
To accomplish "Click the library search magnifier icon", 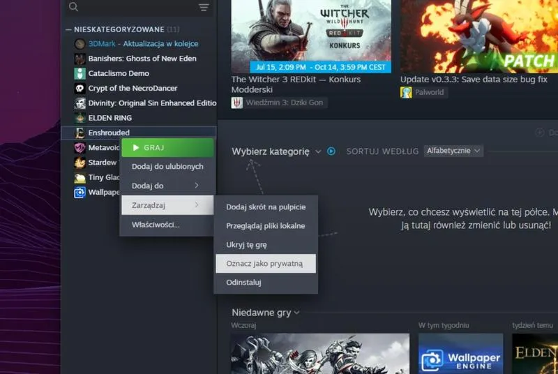I will click(x=73, y=6).
